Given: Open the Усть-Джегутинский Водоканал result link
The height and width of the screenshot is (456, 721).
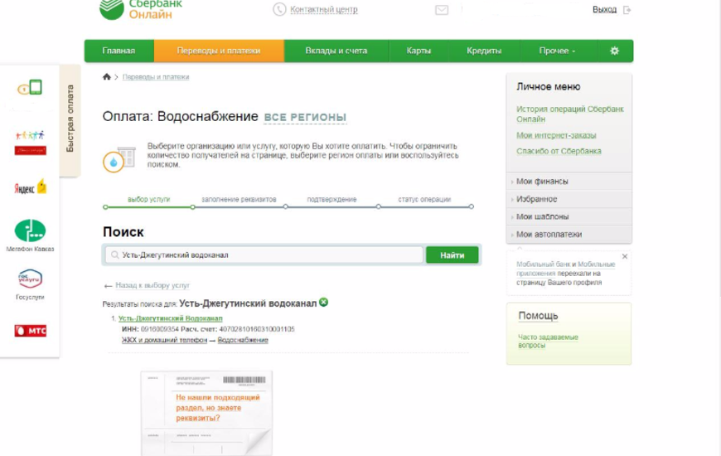Looking at the screenshot, I should pos(172,318).
